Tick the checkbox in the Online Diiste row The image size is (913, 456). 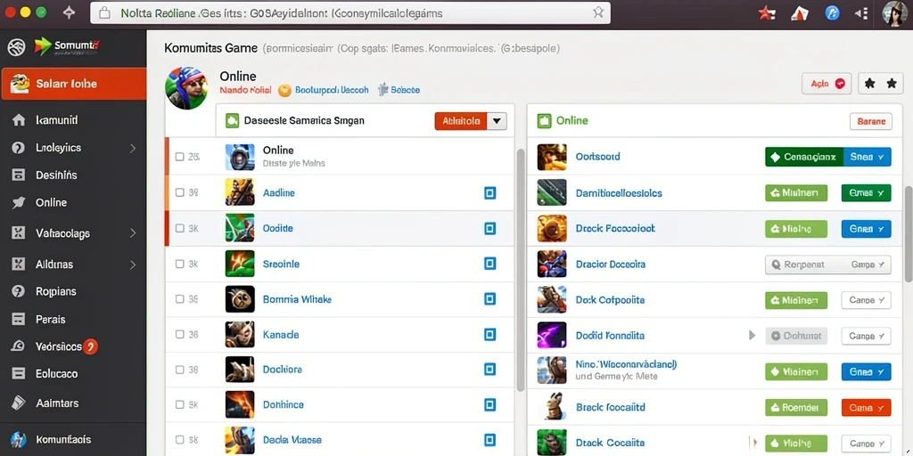[180, 157]
